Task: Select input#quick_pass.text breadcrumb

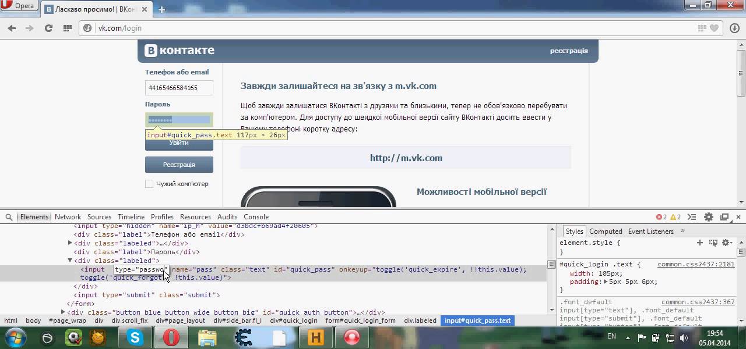Action: [477, 320]
